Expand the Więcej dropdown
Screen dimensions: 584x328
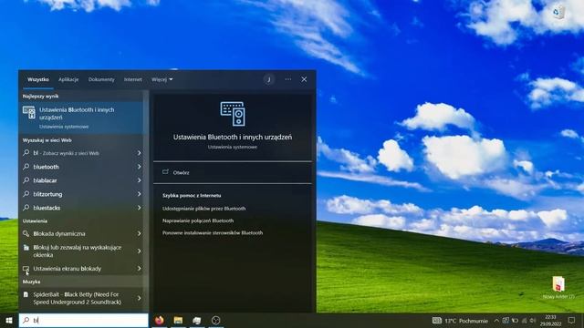162,79
